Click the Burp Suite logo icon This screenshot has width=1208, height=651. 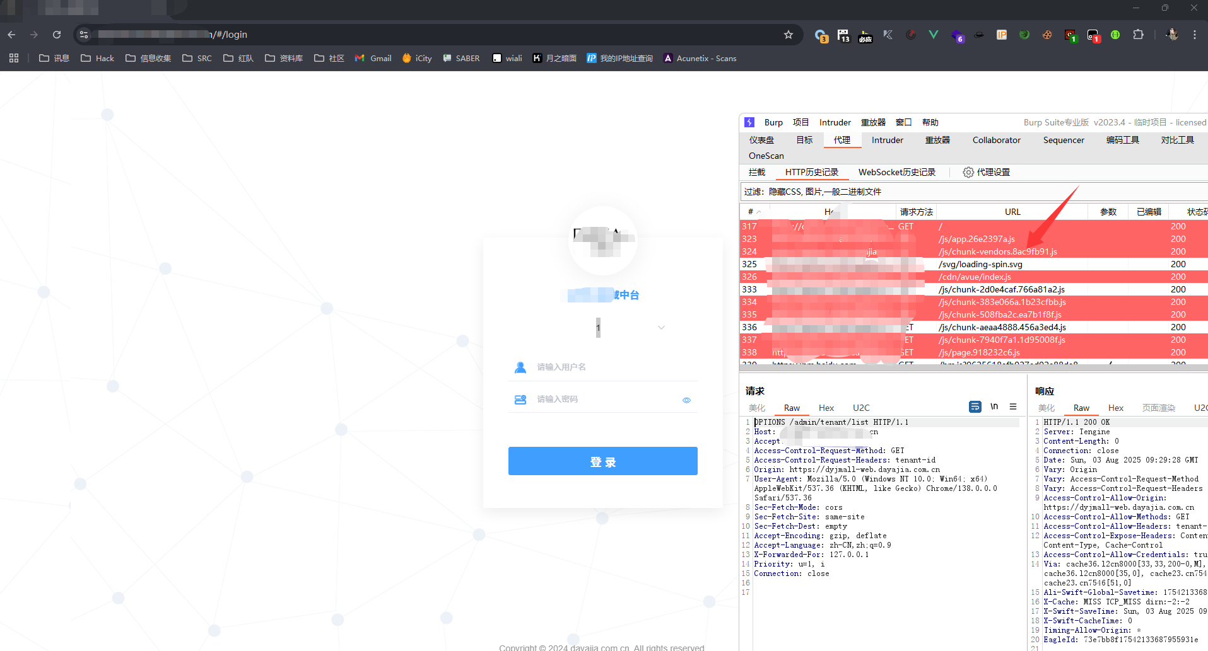pyautogui.click(x=749, y=122)
